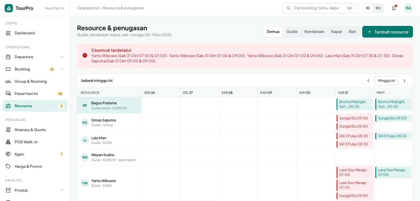Click 5 bentrok terdeteksi heading
The image size is (420, 201).
(x=111, y=50)
